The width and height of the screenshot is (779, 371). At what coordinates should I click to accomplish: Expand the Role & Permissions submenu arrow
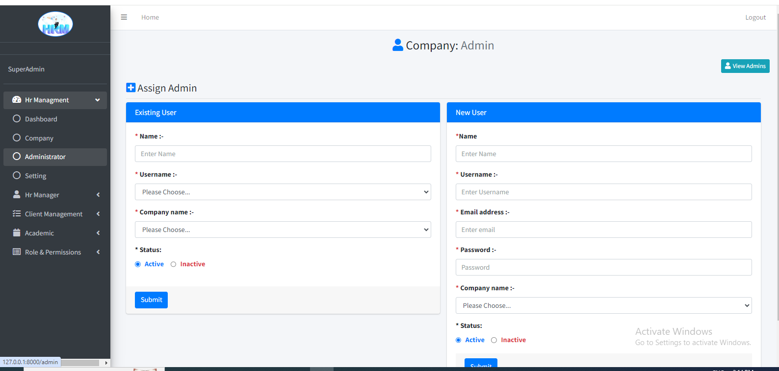[x=98, y=252]
